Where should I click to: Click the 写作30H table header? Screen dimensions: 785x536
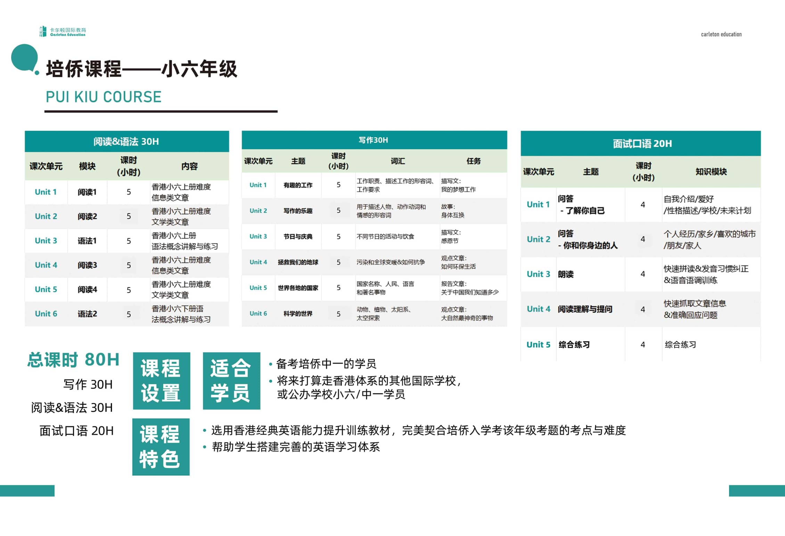(x=374, y=140)
